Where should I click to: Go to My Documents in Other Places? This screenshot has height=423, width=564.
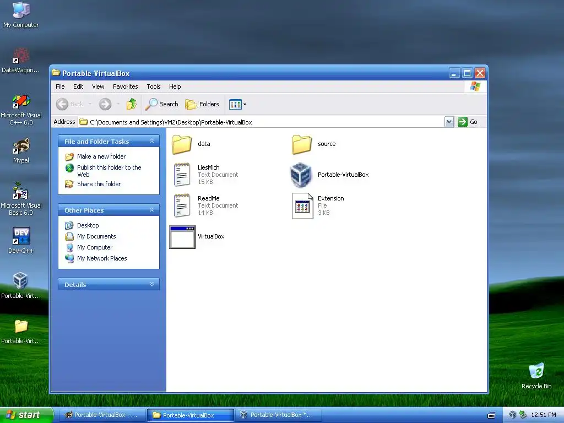point(96,236)
